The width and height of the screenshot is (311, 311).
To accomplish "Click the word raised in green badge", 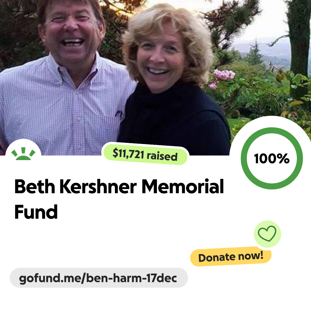I will click(x=162, y=156).
